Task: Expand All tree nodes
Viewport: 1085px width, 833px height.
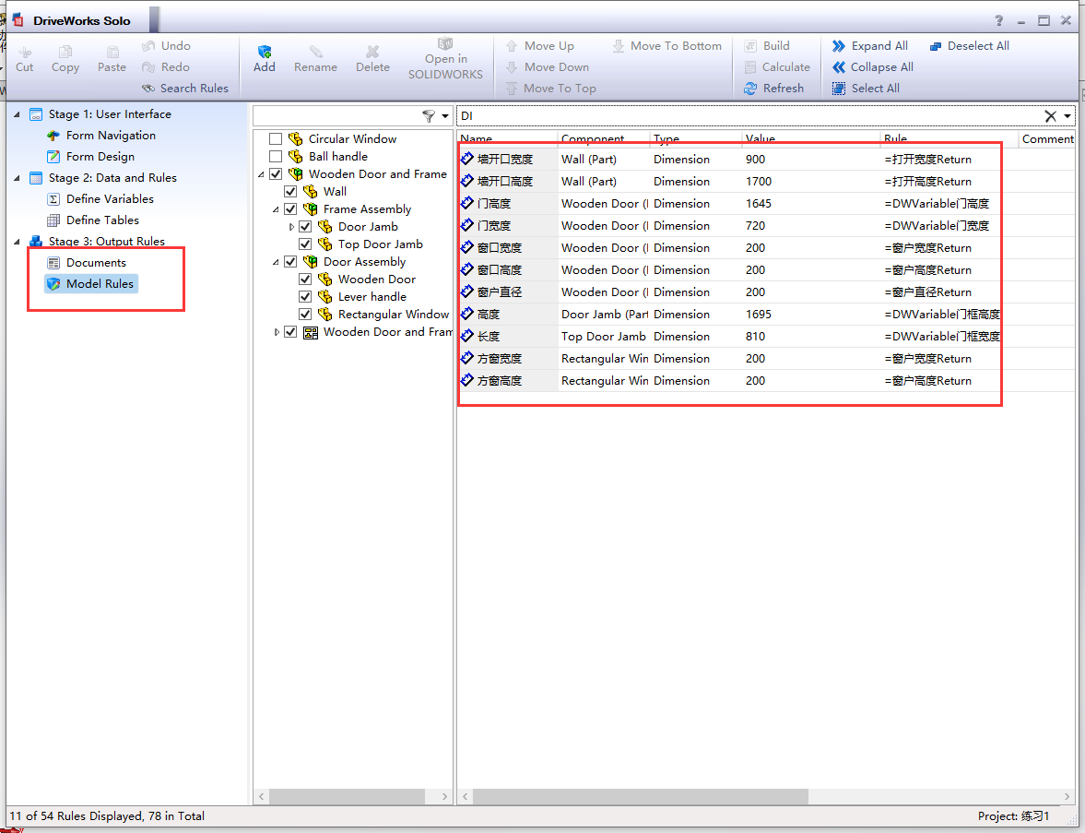Action: click(x=870, y=46)
